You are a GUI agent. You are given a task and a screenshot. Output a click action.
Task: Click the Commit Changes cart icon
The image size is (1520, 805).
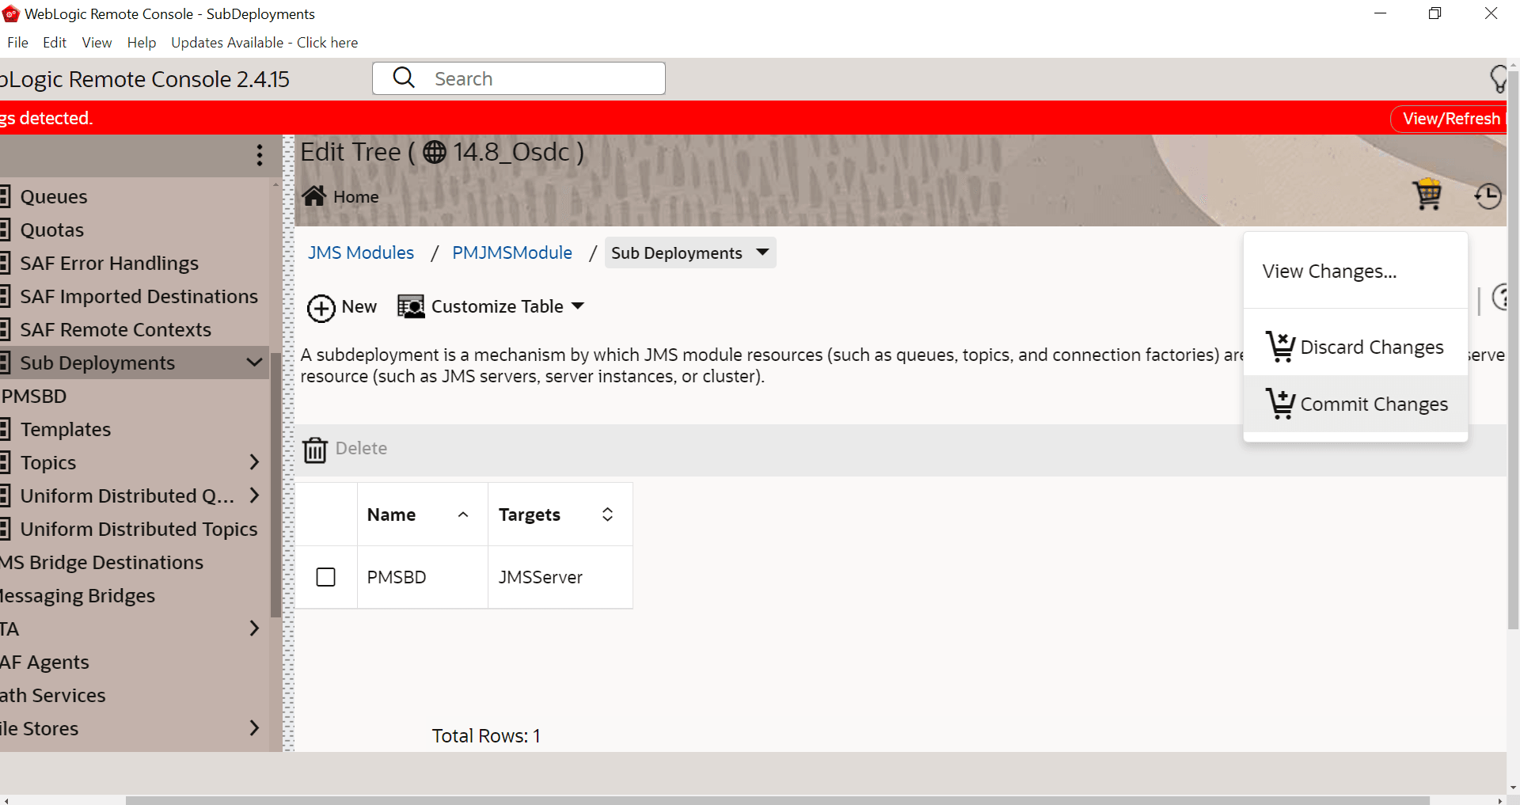[1279, 404]
